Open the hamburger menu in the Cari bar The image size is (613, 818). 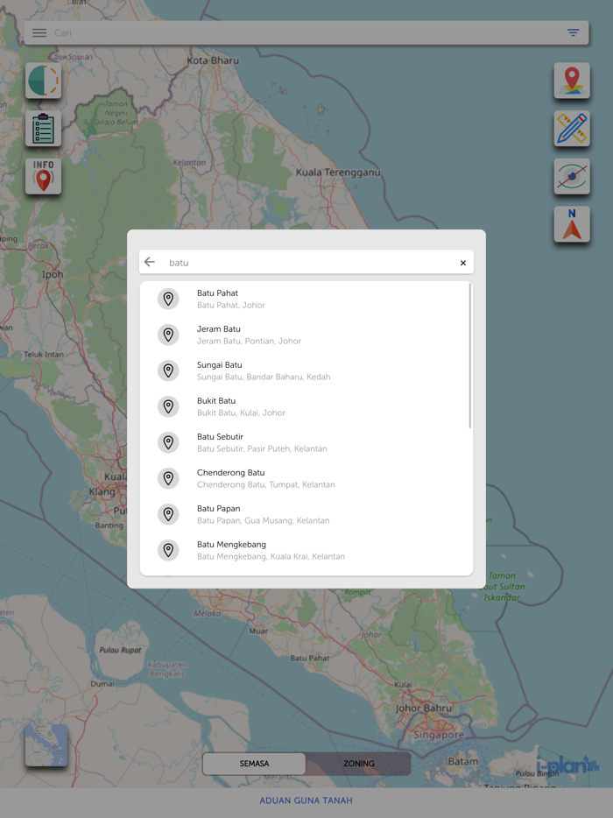[39, 33]
